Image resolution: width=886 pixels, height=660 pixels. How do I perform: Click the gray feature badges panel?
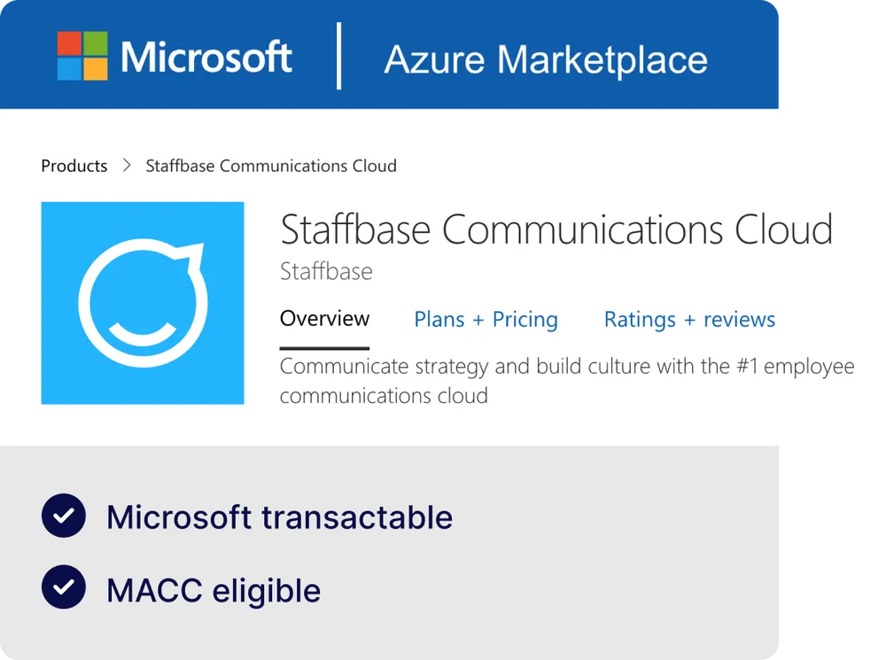click(x=576, y=558)
